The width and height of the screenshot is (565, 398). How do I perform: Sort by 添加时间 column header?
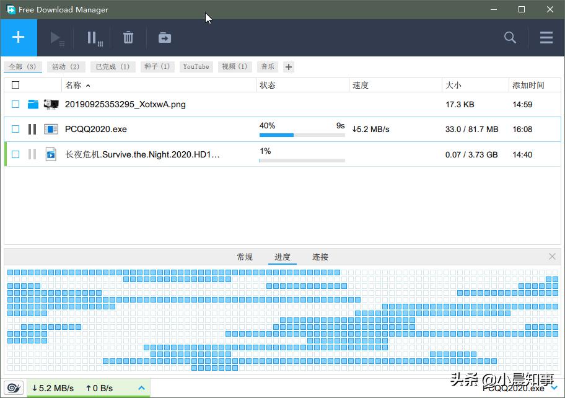pyautogui.click(x=535, y=85)
